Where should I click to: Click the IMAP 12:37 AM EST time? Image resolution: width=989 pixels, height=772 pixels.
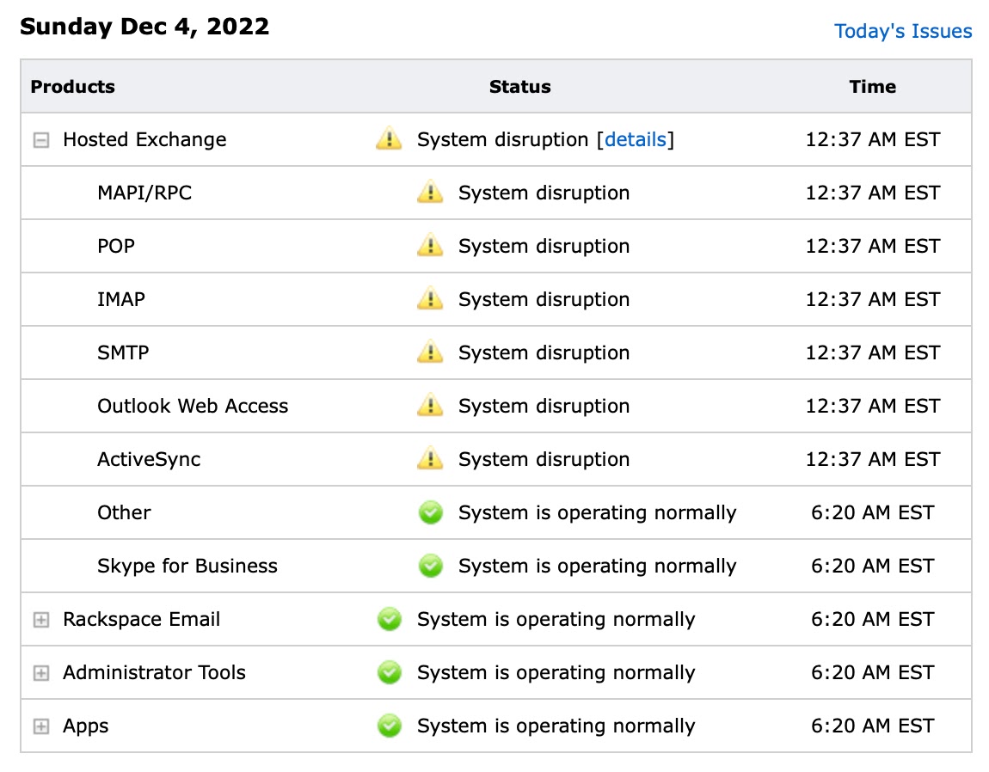(872, 299)
